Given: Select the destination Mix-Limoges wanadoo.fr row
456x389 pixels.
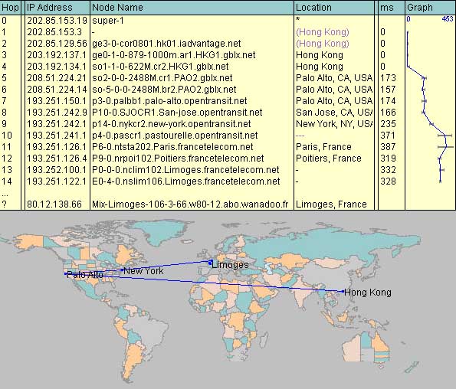Looking at the screenshot, I should tap(228, 204).
